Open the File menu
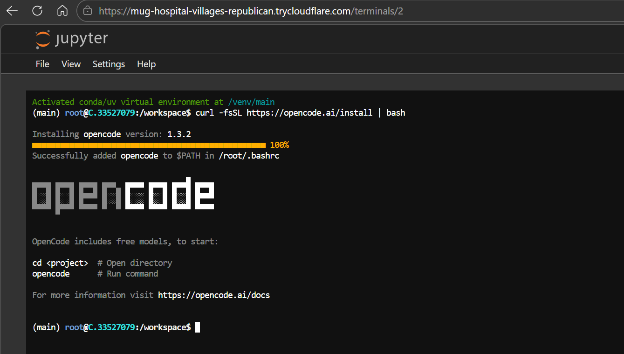 click(x=42, y=64)
